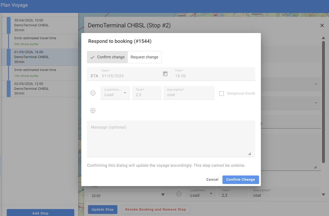Viewport: 329px width, 216px height.
Task: Remove the coal cargo row in dialog
Action: point(93,93)
